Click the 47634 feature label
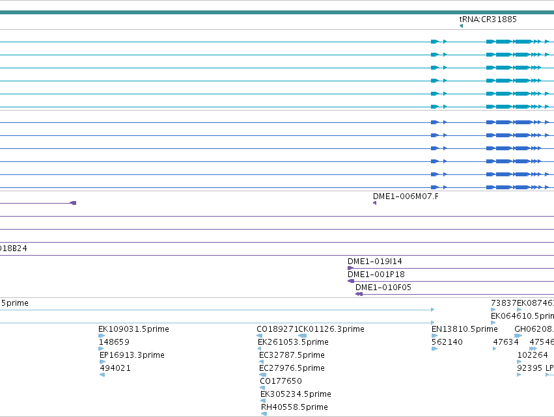 pyautogui.click(x=506, y=342)
